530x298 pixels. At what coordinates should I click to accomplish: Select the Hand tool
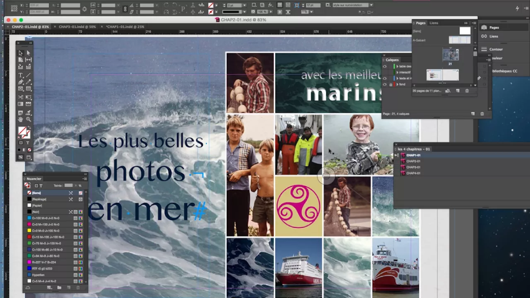click(20, 119)
